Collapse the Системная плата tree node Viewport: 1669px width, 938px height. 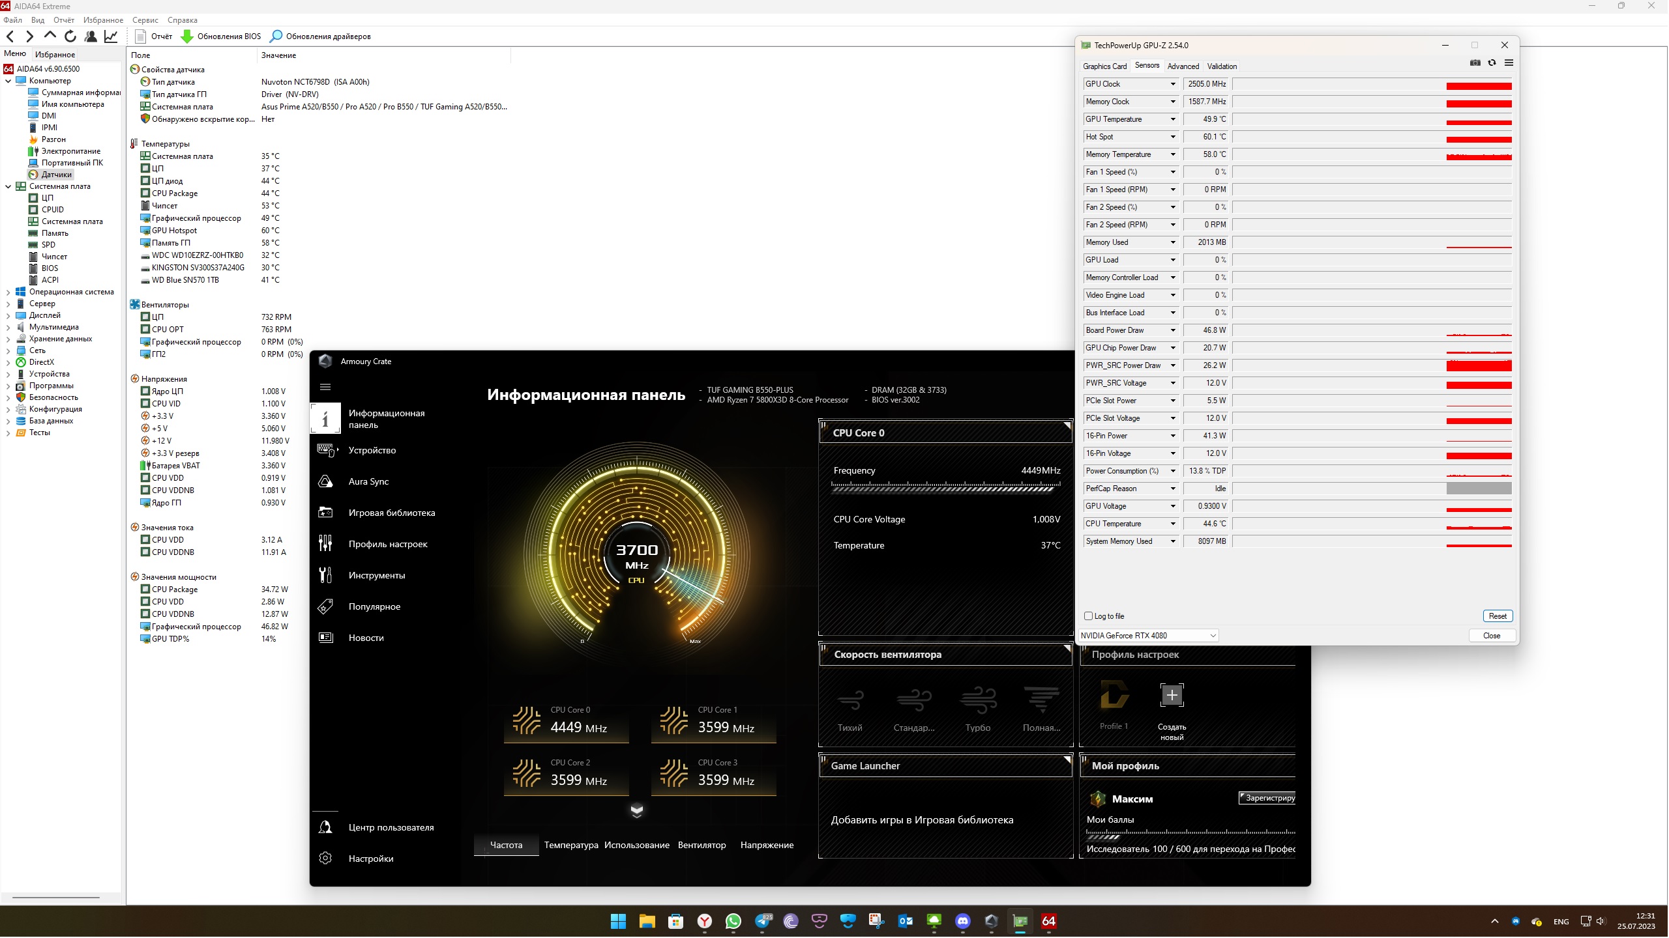(x=8, y=186)
